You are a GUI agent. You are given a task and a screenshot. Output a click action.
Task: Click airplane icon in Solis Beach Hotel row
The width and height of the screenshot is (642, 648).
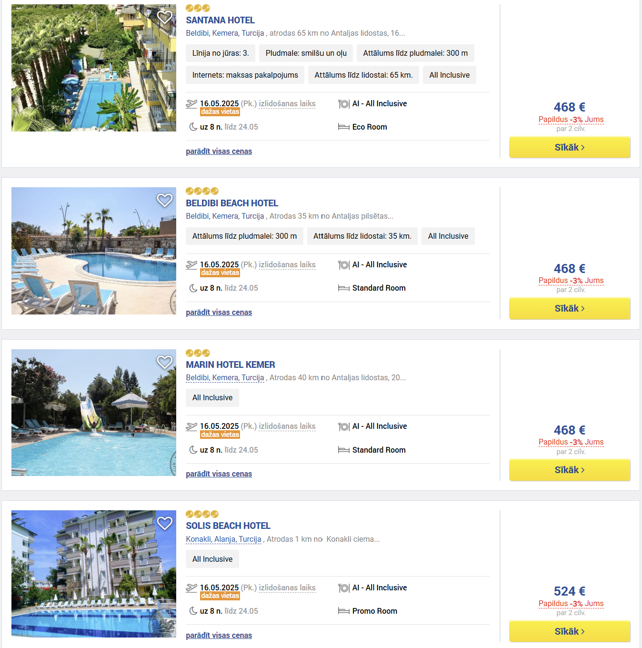point(191,588)
